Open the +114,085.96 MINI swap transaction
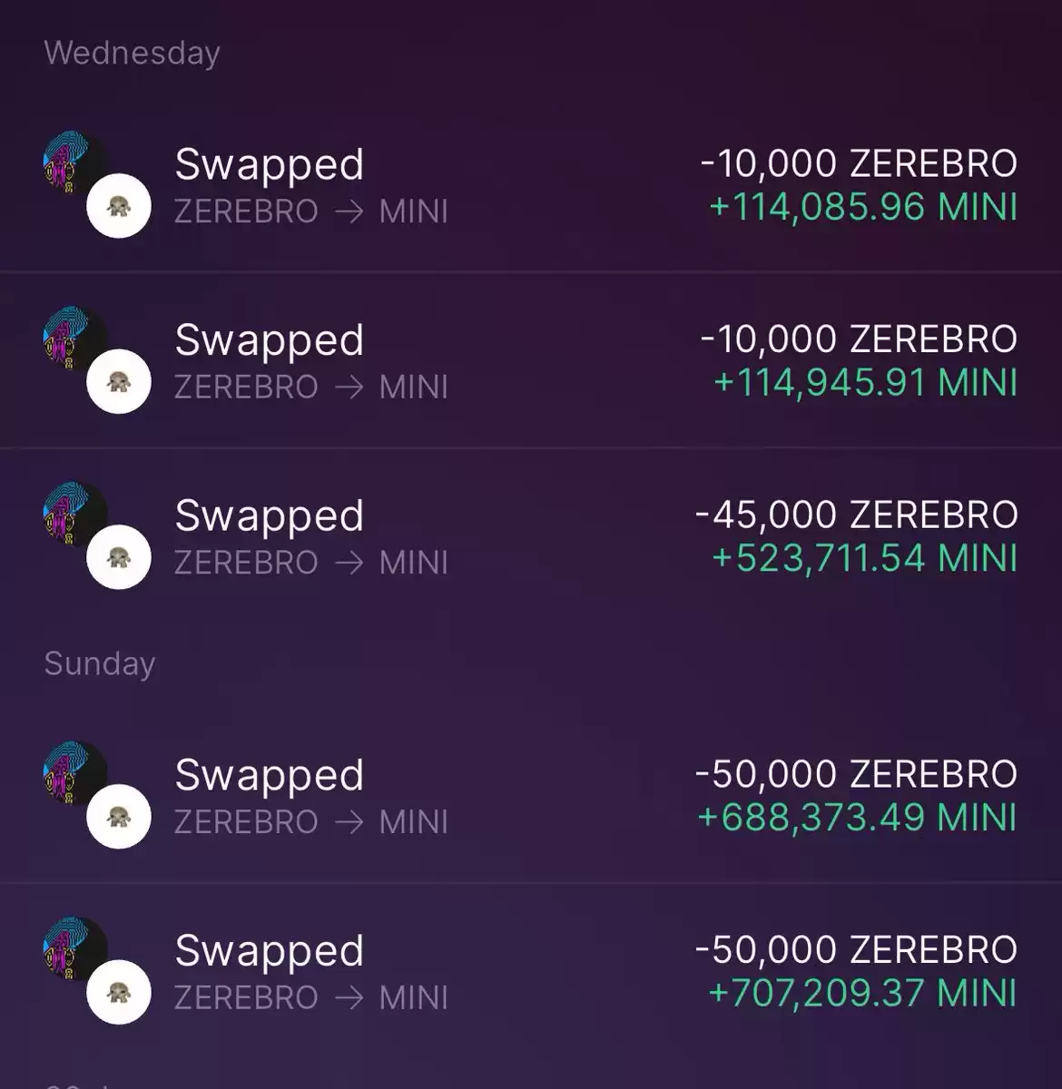This screenshot has width=1062, height=1089. [531, 185]
